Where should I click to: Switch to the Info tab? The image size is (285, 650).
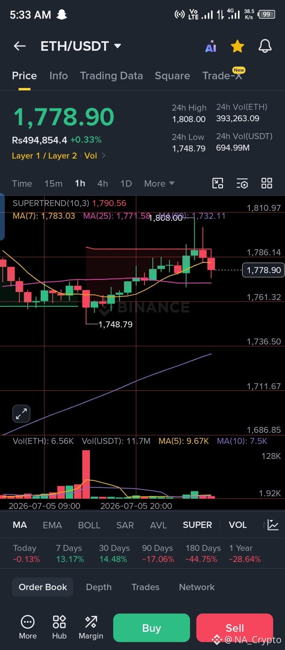click(x=59, y=76)
